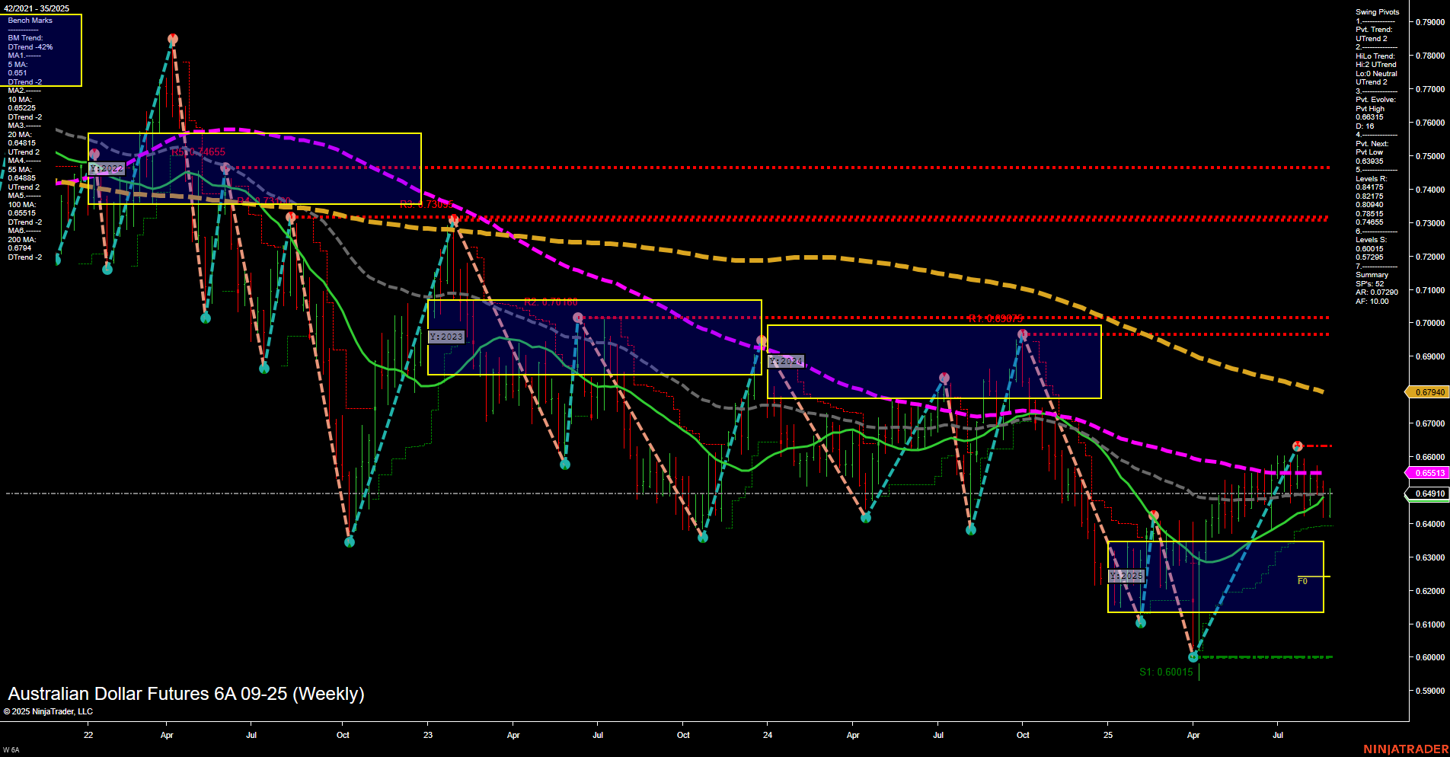Click the Swing Pivots panel header top-right
This screenshot has width=1450, height=757.
(1376, 11)
